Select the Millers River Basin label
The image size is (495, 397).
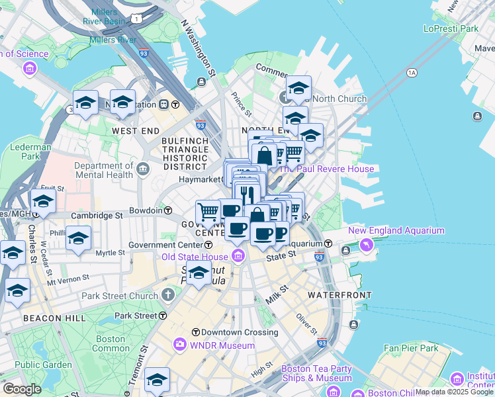(104, 17)
